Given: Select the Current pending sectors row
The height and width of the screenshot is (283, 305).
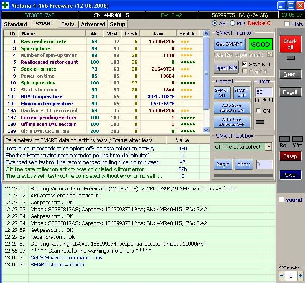Looking at the screenshot, I should point(103,117).
